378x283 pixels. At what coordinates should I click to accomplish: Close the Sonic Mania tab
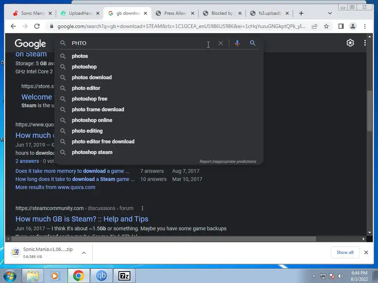coord(50,13)
